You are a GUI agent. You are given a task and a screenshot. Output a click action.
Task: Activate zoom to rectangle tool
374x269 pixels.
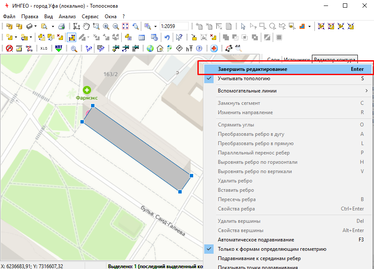96,26
